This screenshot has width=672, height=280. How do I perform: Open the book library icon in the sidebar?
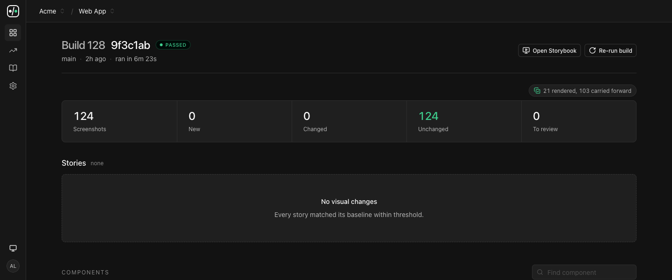(x=13, y=68)
